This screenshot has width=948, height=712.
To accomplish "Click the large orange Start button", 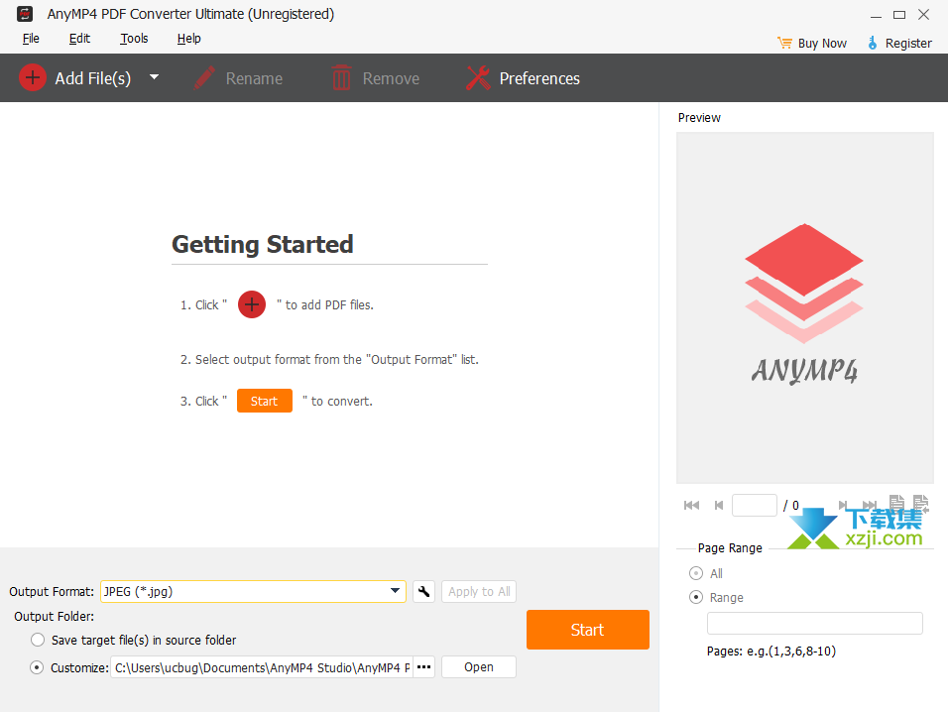I will pyautogui.click(x=588, y=630).
